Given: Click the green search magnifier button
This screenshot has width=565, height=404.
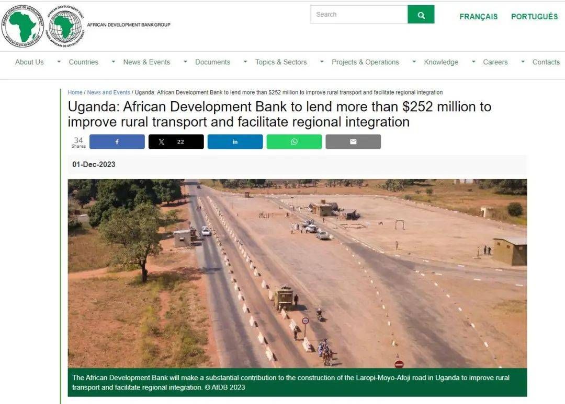Looking at the screenshot, I should 421,15.
